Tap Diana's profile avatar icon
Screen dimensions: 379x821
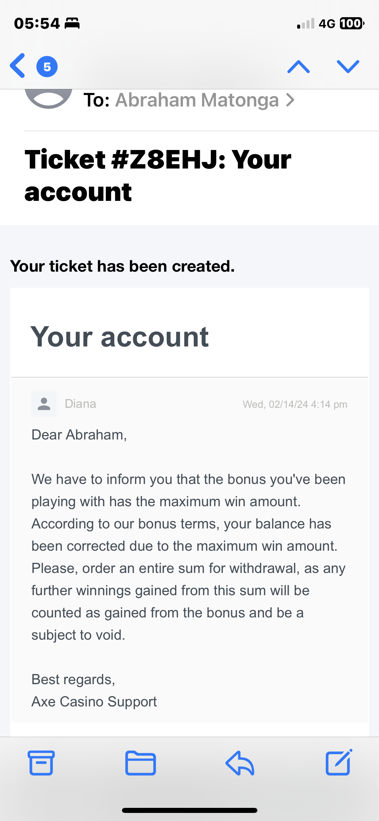(44, 404)
